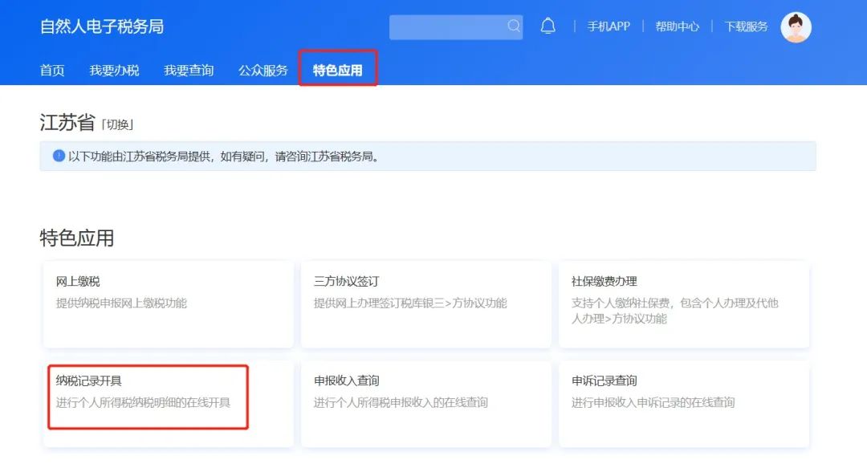The width and height of the screenshot is (867, 468).
Task: Open 手机APP link in header
Action: [x=609, y=26]
